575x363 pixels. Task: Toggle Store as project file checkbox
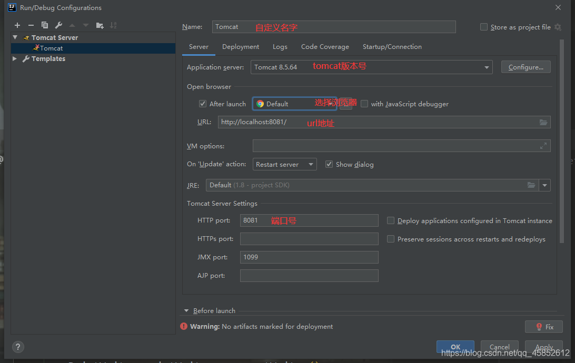pos(484,27)
